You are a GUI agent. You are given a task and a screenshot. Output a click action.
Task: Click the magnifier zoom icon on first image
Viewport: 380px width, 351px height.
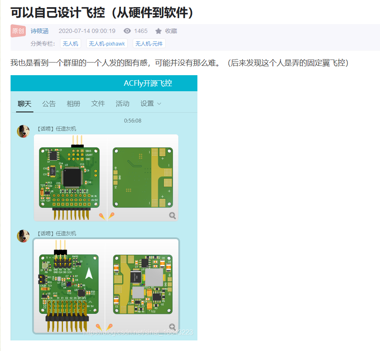coord(172,215)
